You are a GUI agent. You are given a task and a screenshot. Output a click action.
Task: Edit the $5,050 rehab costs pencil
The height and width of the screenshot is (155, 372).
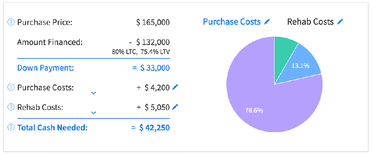[x=176, y=107]
